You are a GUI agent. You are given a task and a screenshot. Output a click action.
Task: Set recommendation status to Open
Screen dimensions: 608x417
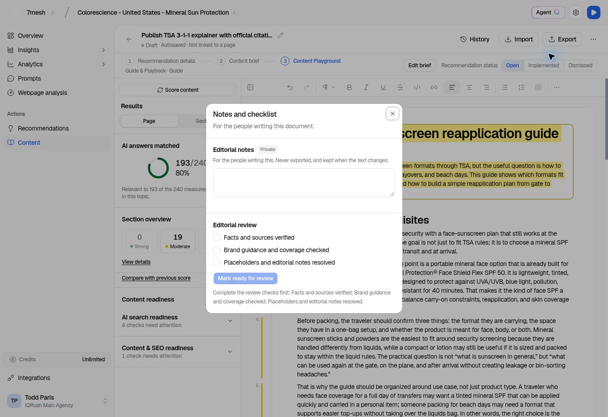click(x=513, y=65)
